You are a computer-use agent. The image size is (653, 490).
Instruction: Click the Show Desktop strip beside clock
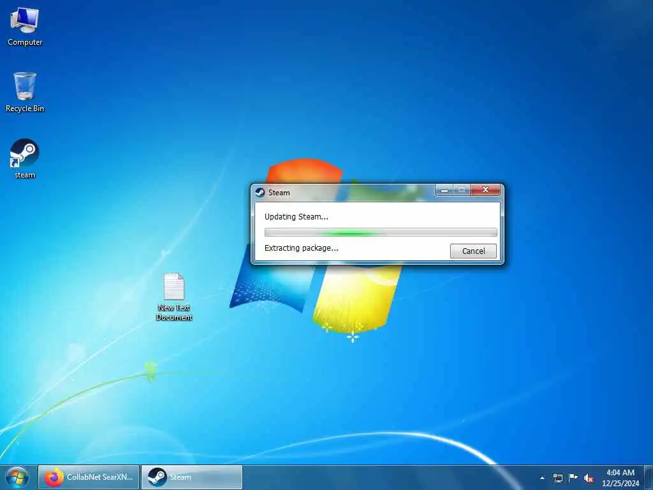tap(648, 477)
